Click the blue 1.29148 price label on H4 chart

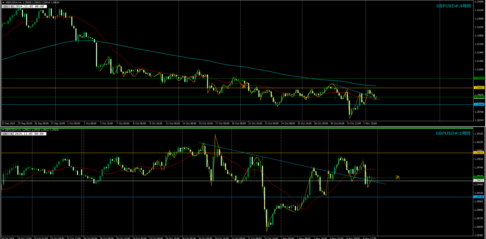(x=479, y=104)
